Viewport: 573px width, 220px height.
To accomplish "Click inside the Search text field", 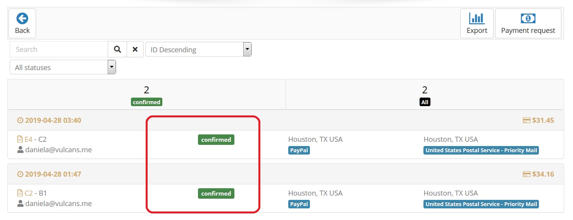I will pyautogui.click(x=59, y=49).
